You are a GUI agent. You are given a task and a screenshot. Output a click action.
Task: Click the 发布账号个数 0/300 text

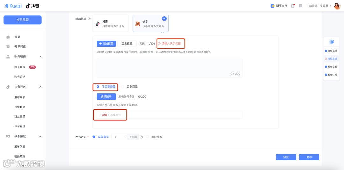point(132,96)
